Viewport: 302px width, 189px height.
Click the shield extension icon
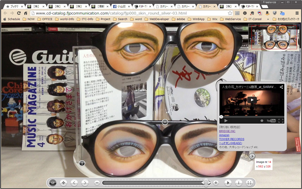tap(275, 13)
